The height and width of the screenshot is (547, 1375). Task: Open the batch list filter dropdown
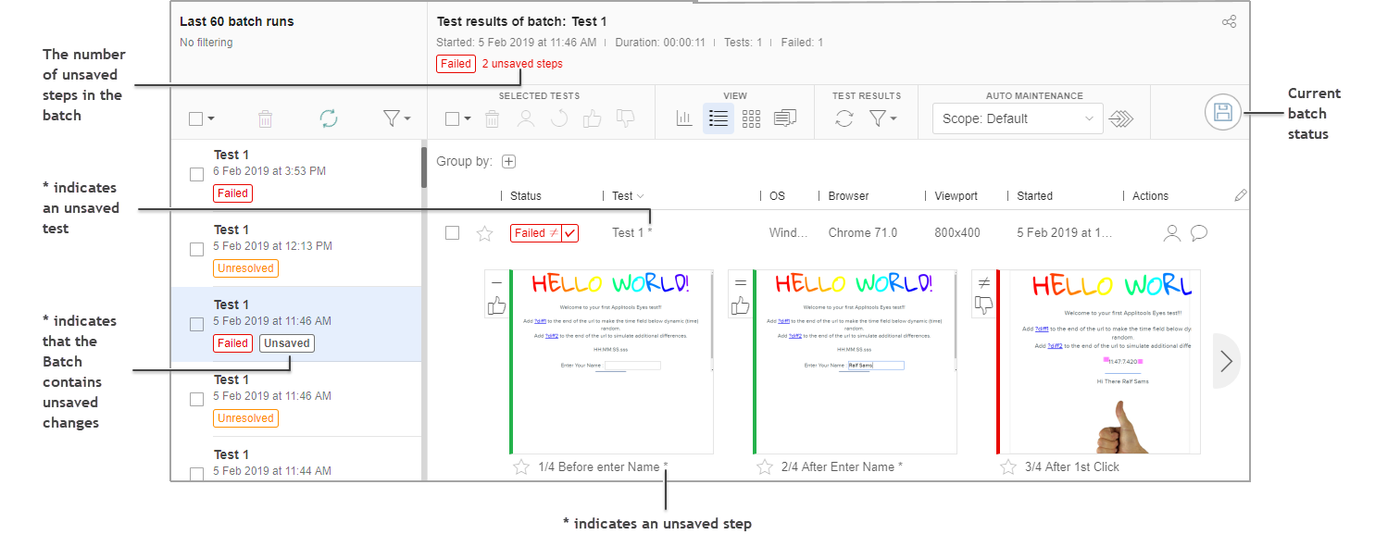tap(396, 118)
